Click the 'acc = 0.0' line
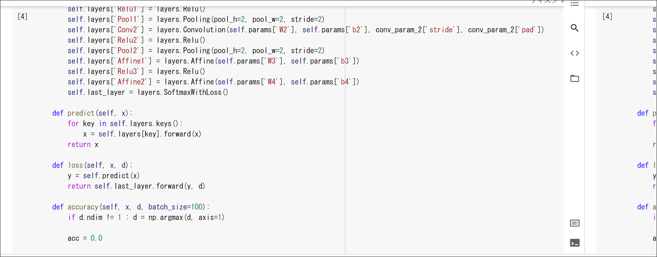The width and height of the screenshot is (657, 257). coord(85,238)
